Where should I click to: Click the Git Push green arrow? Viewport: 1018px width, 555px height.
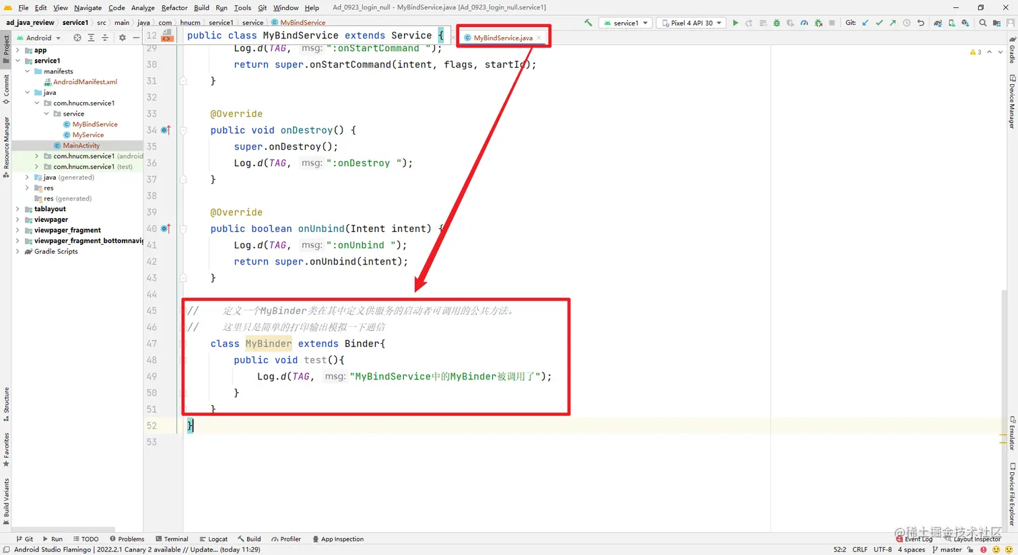(x=893, y=23)
